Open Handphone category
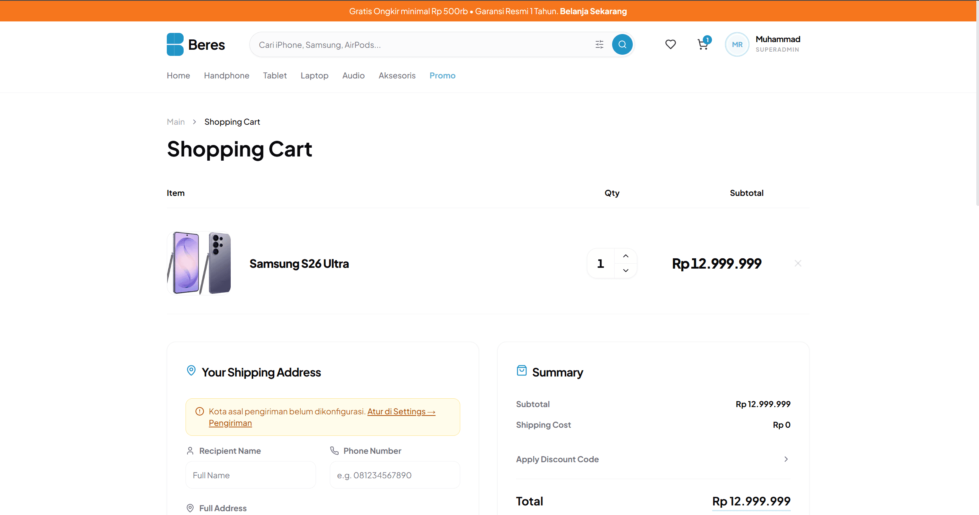The height and width of the screenshot is (515, 979). 226,75
